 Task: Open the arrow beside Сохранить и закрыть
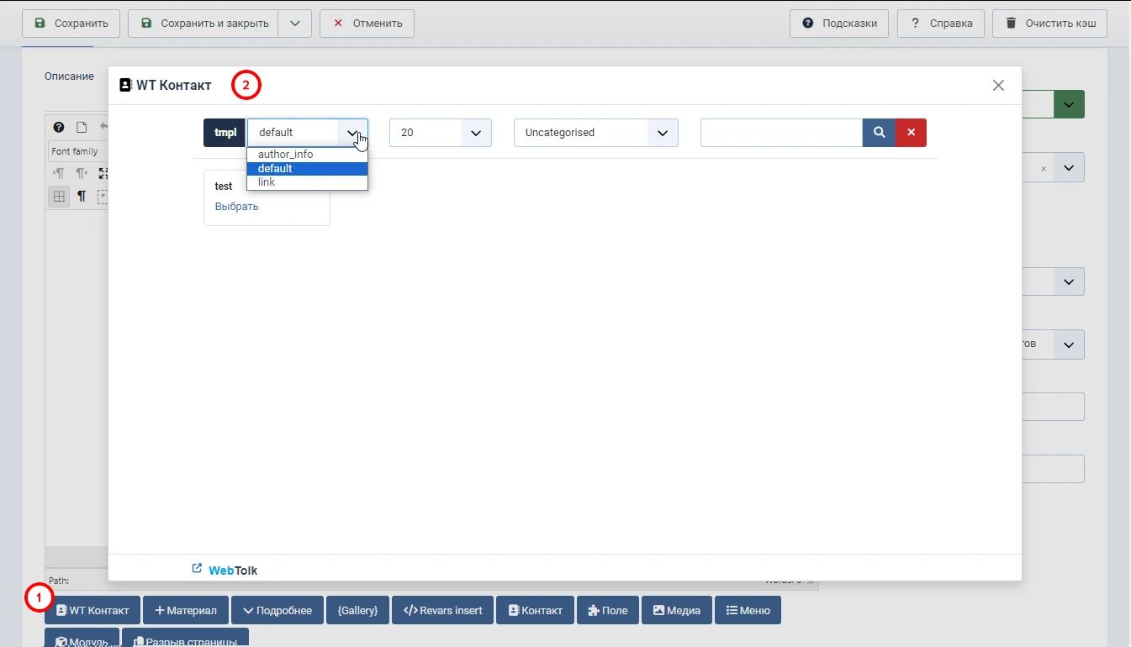[294, 24]
